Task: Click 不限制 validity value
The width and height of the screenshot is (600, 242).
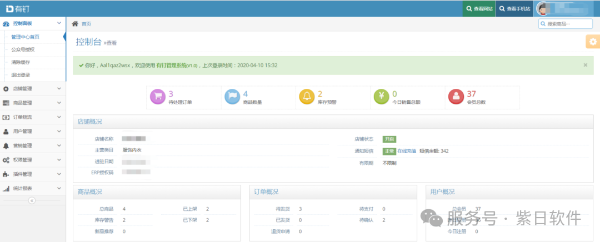Action: (x=389, y=163)
